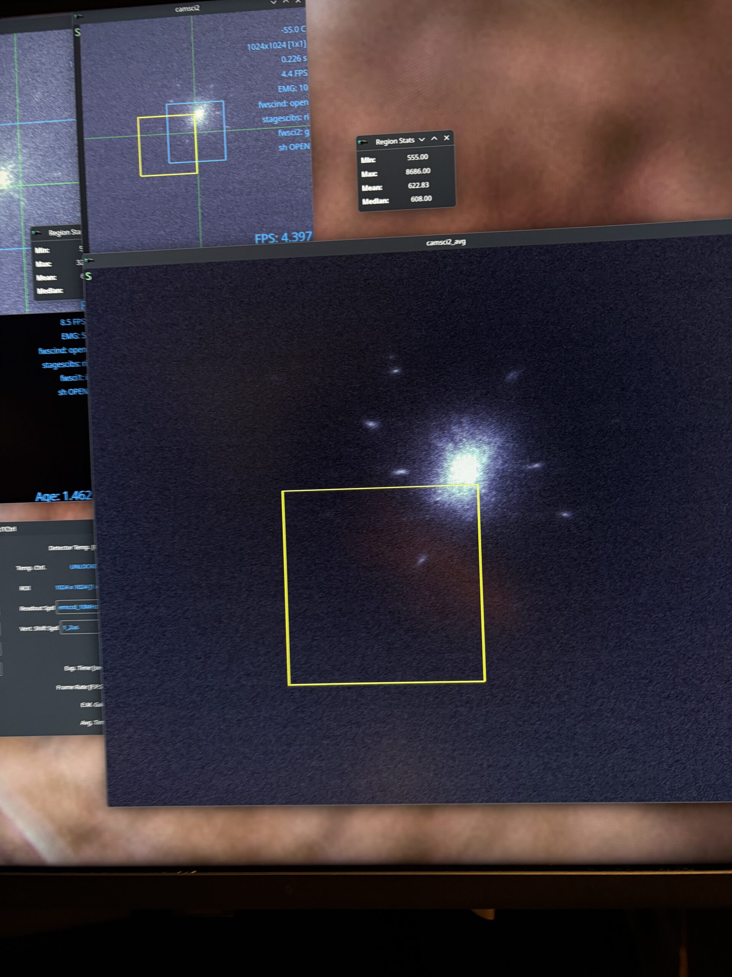Click the partially hidden left Region Stats icon

pyautogui.click(x=37, y=233)
